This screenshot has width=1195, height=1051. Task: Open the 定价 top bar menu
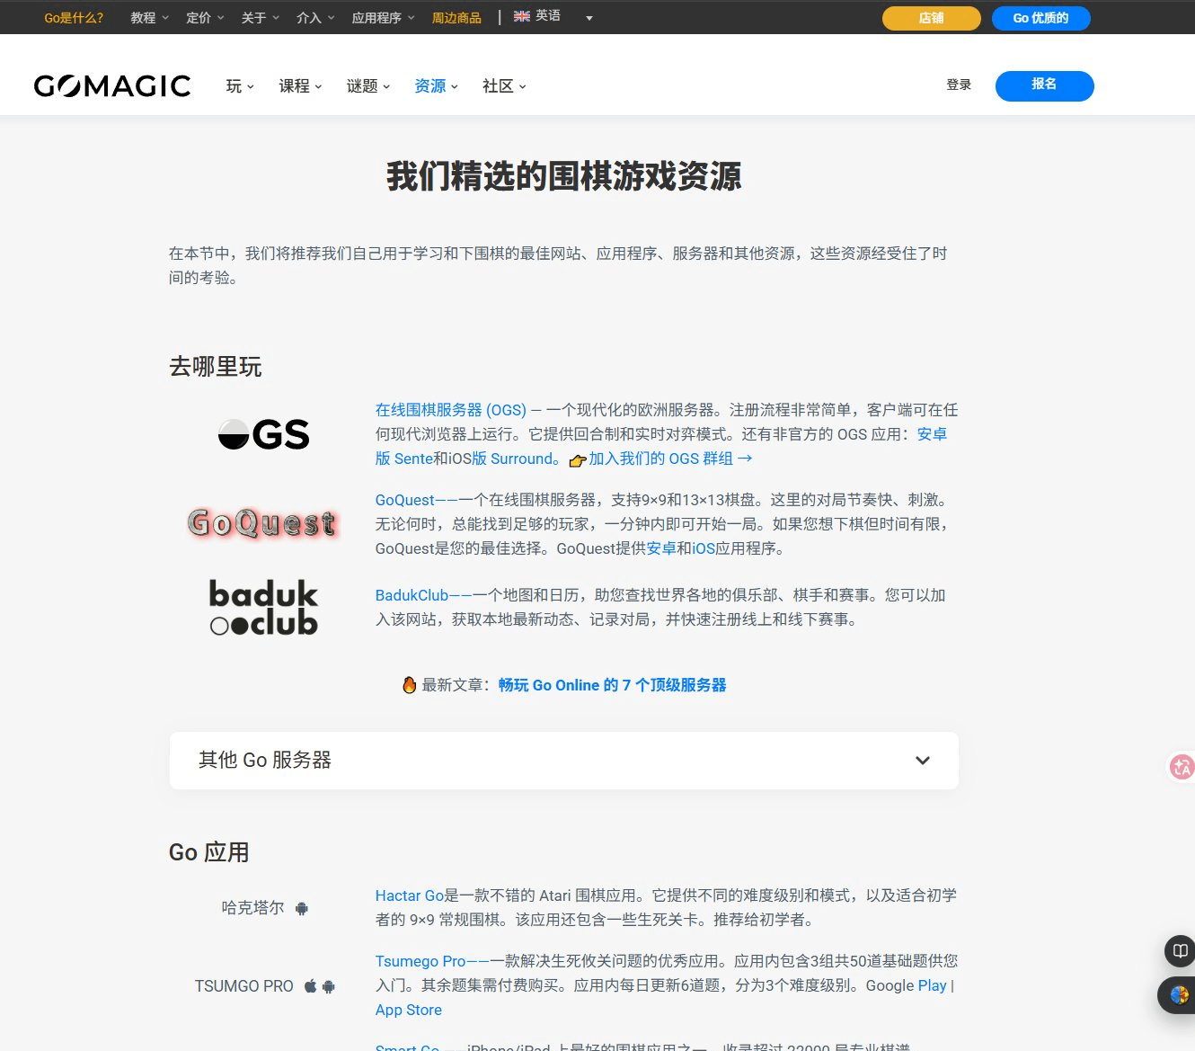pyautogui.click(x=205, y=18)
